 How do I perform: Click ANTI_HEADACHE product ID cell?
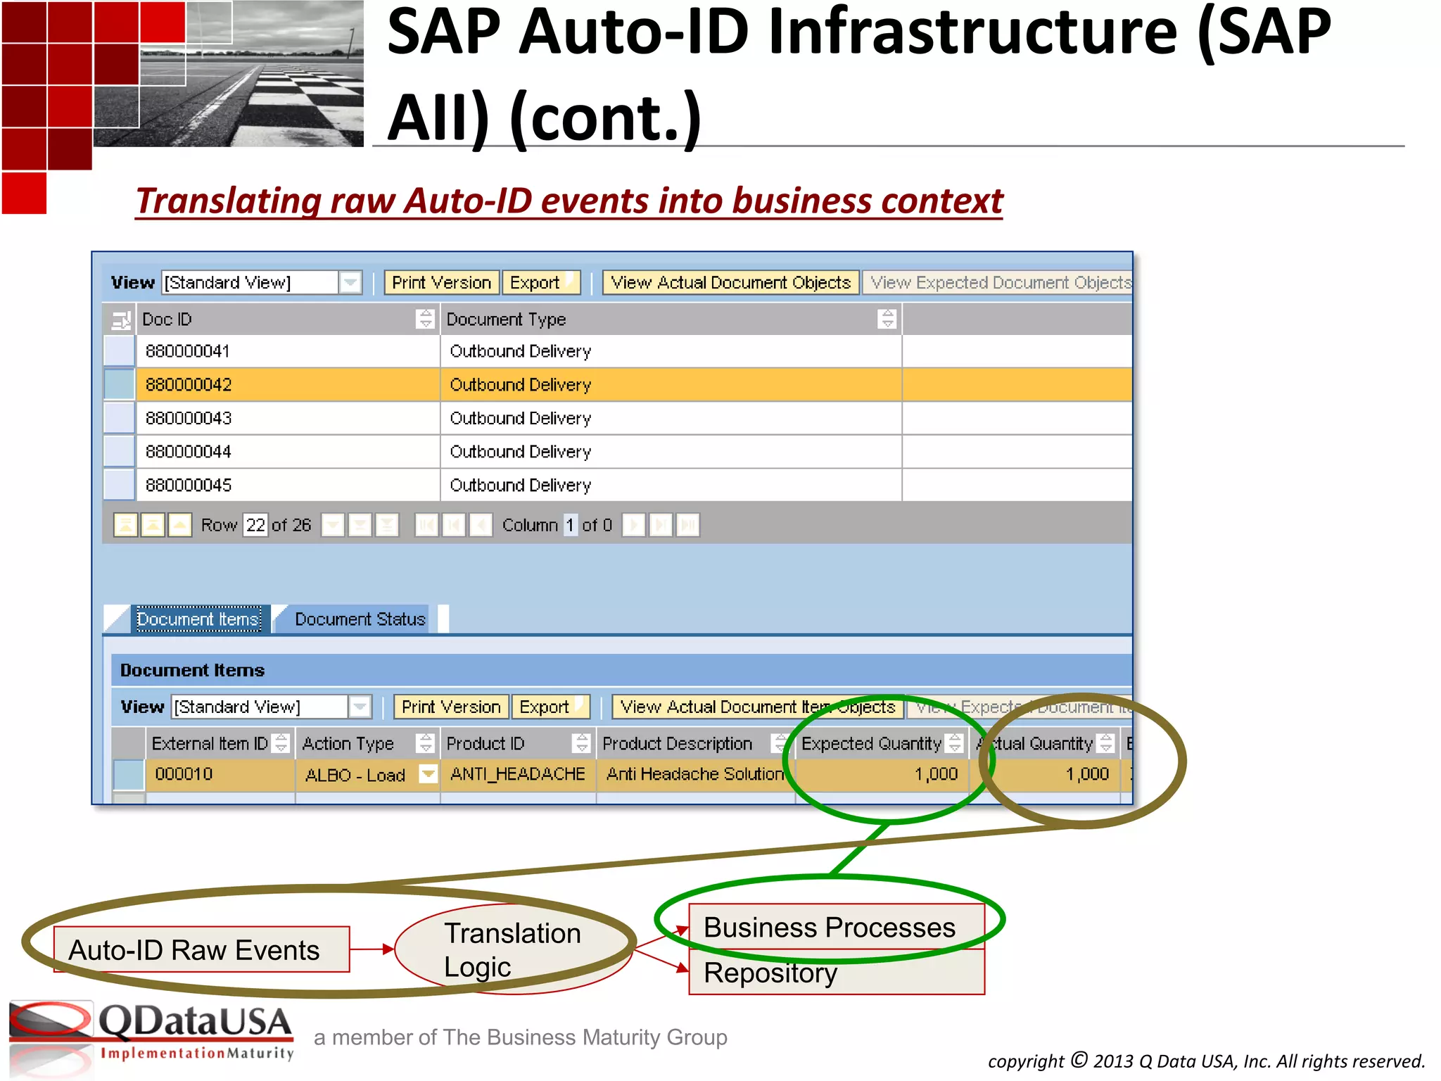[x=518, y=774]
